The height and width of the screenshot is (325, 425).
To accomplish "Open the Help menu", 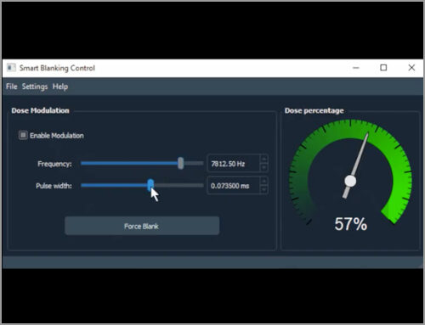I will [60, 87].
